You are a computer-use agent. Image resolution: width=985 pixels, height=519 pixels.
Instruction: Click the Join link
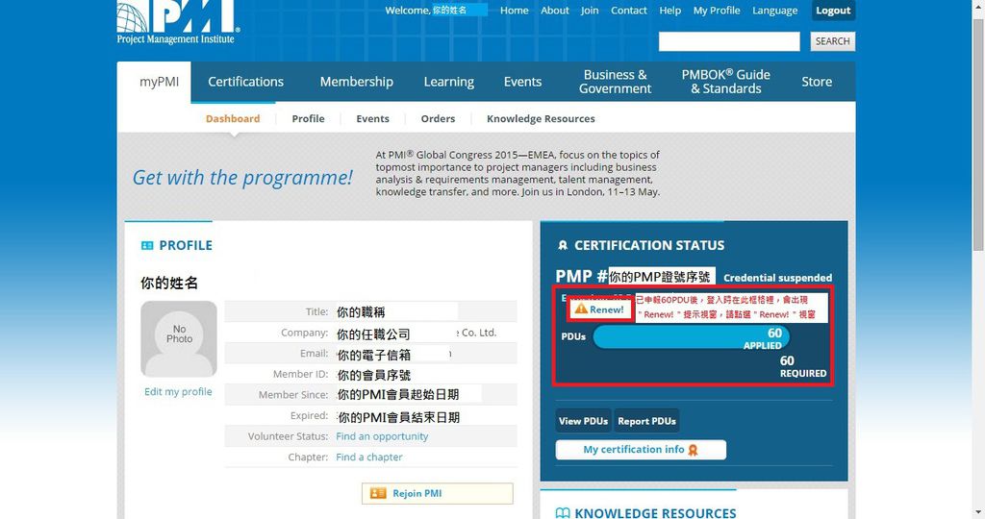590,11
